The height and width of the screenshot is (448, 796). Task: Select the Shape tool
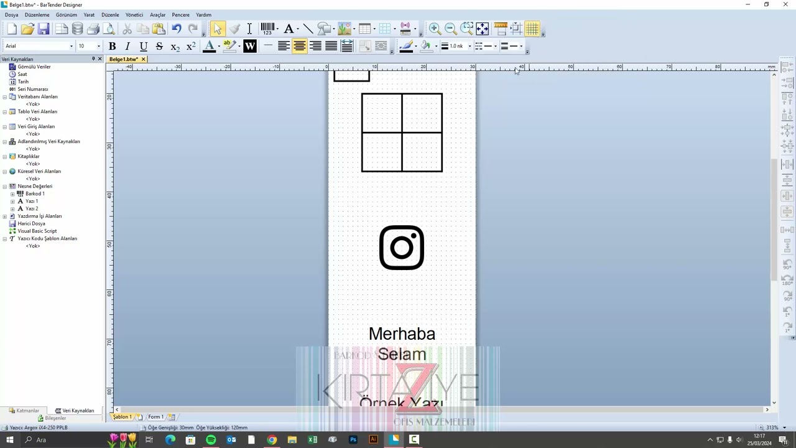point(323,29)
